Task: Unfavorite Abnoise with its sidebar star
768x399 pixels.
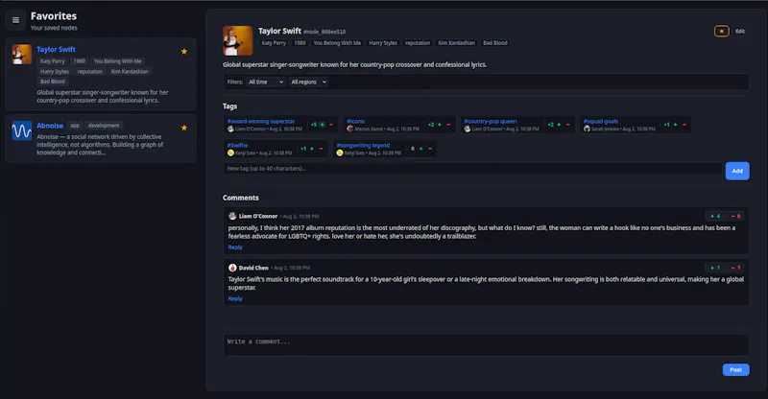Action: (x=184, y=128)
